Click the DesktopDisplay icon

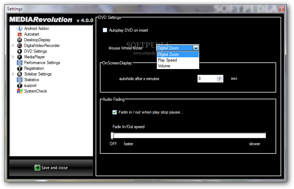(20, 40)
